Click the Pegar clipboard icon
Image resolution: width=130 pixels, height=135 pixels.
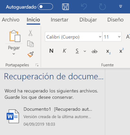point(15,36)
